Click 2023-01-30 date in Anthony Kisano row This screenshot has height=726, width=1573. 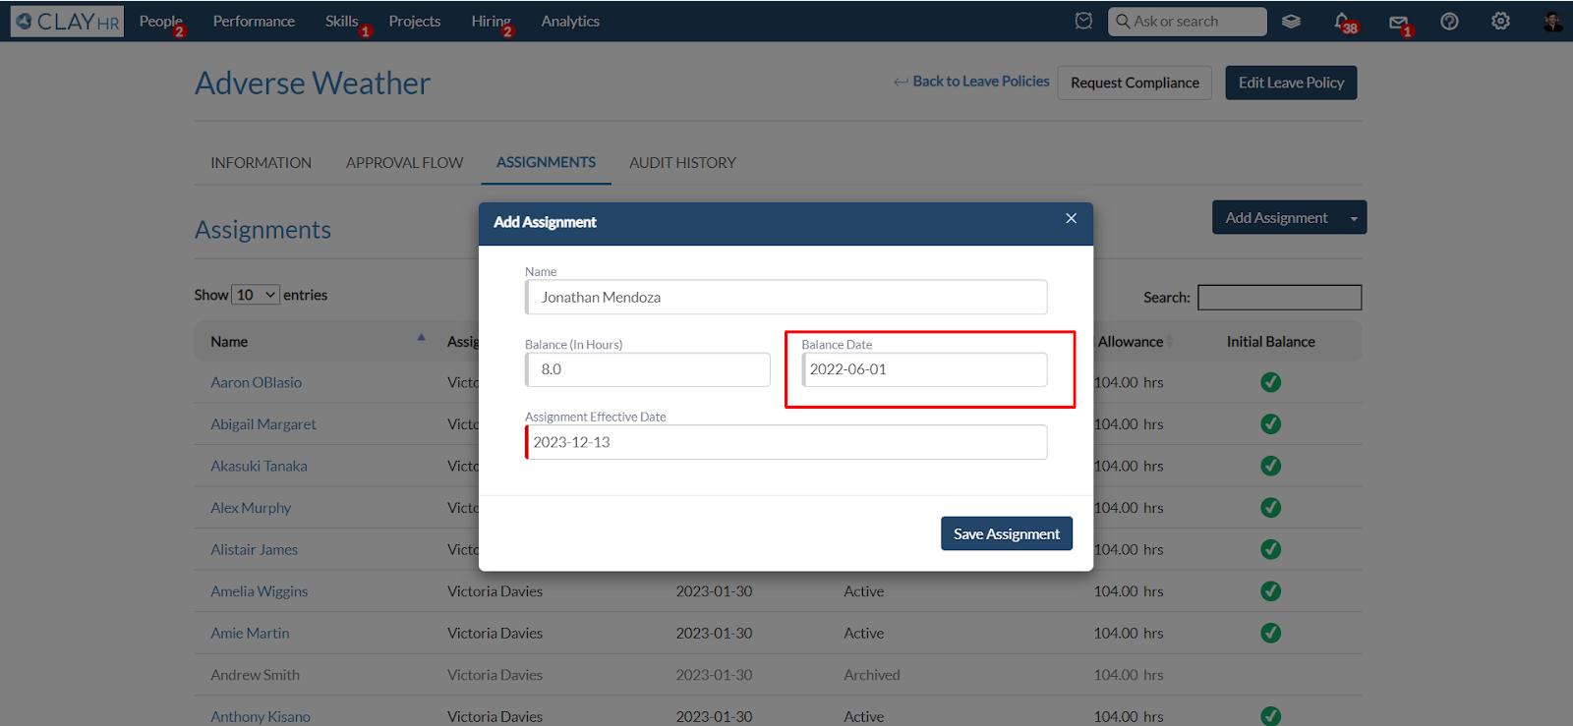pyautogui.click(x=714, y=716)
